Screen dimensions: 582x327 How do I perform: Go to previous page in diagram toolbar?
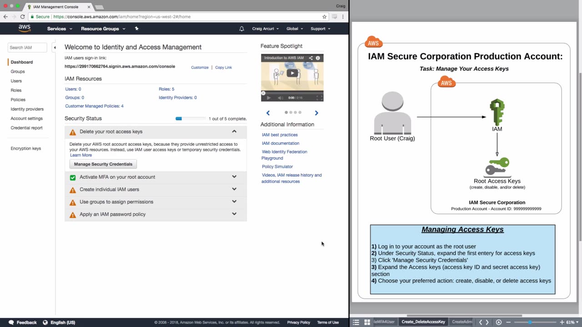tap(481, 322)
